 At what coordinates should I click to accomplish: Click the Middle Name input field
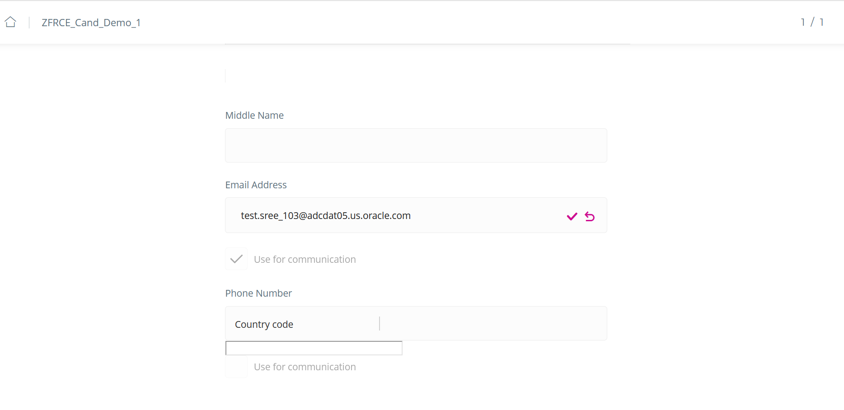click(x=416, y=145)
